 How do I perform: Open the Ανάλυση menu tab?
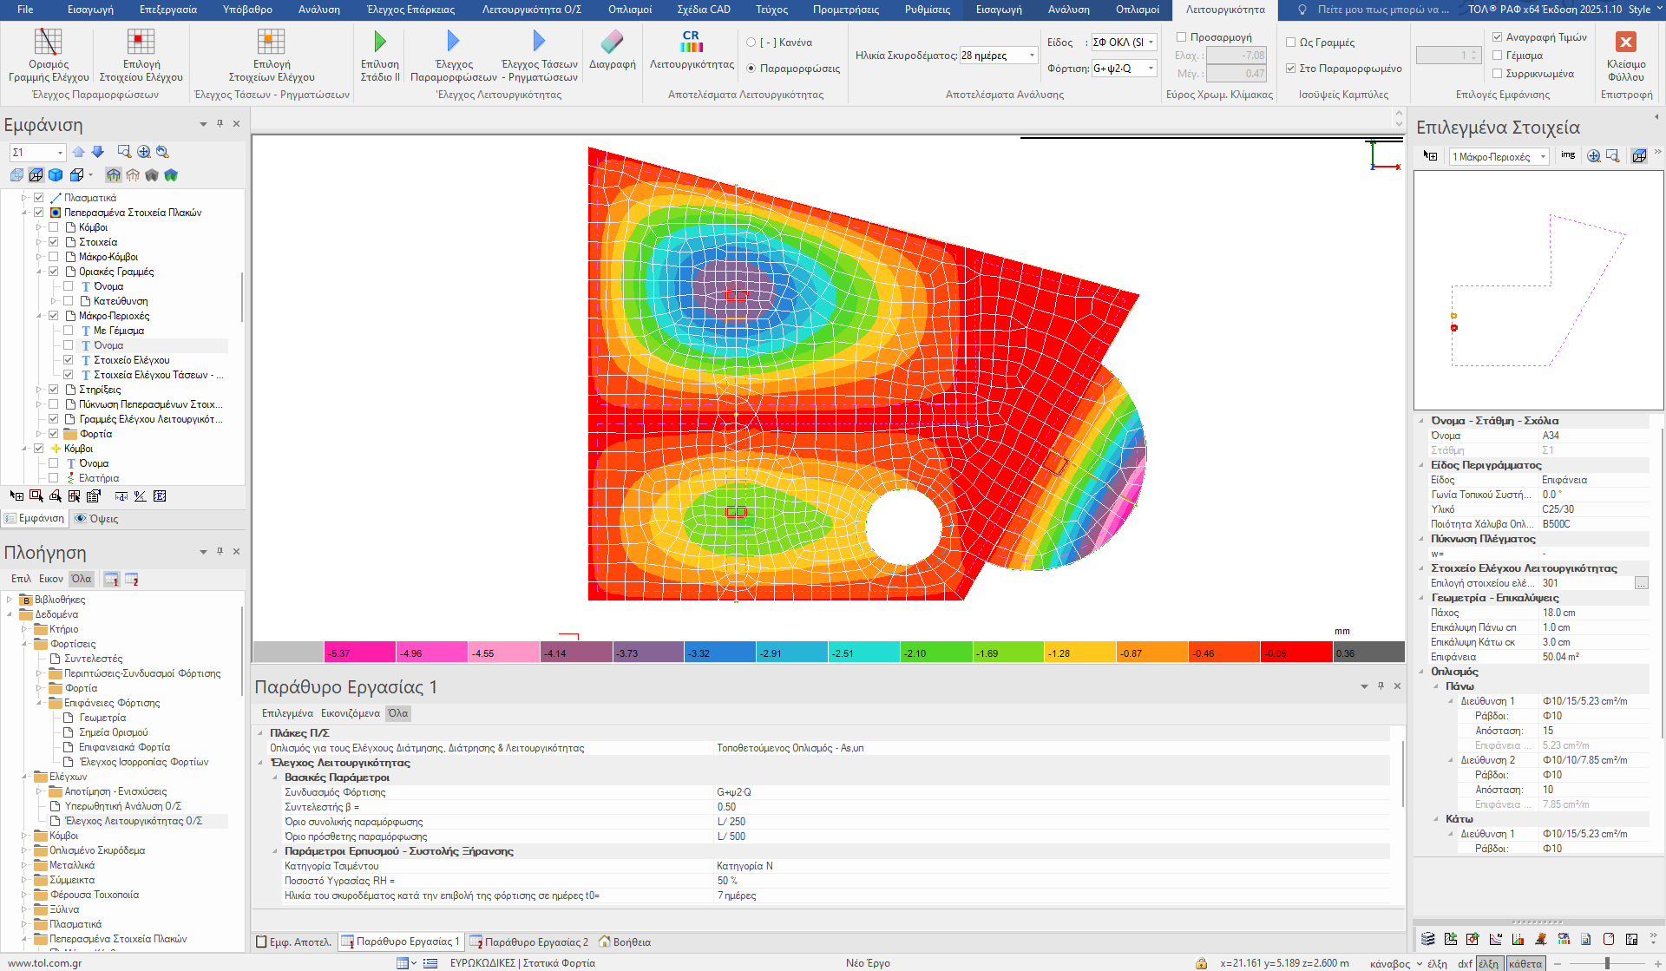click(x=318, y=10)
